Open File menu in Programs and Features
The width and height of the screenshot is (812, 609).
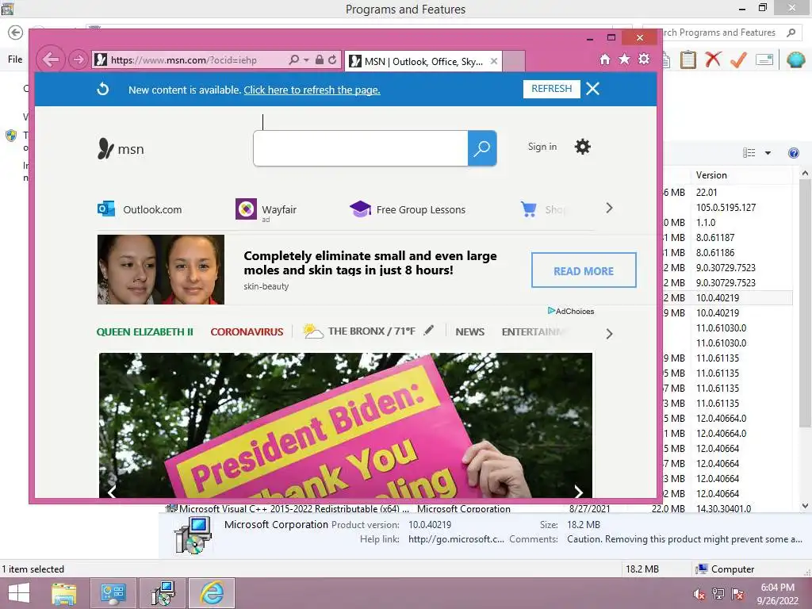[15, 59]
